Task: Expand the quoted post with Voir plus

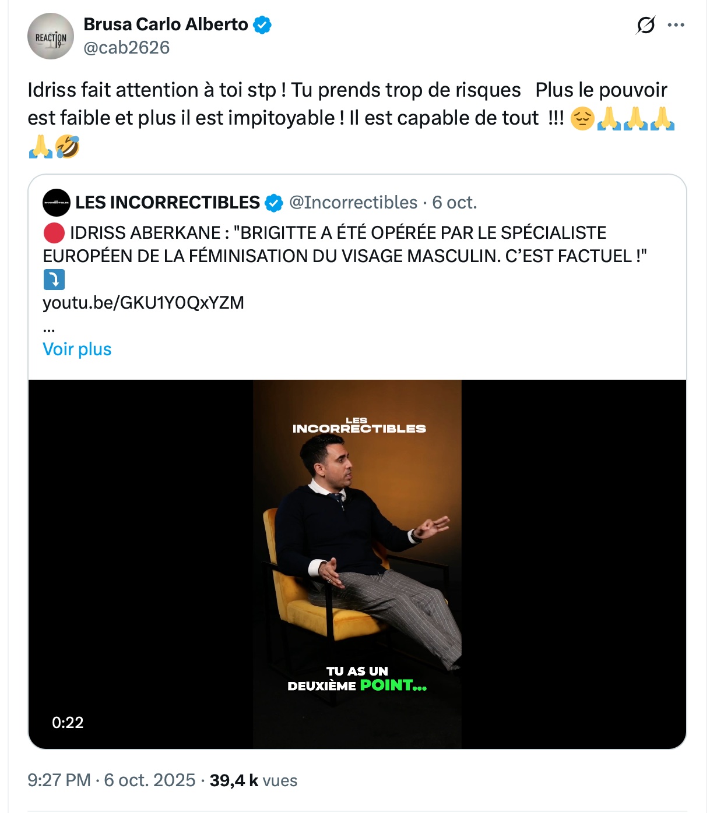Action: (x=77, y=349)
